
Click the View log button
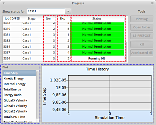pyautogui.click(x=142, y=19)
